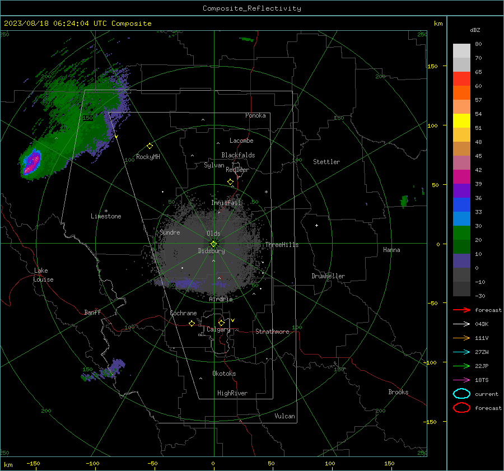Click the HighRiver city label
Image resolution: width=504 pixels, height=471 pixels.
232,393
